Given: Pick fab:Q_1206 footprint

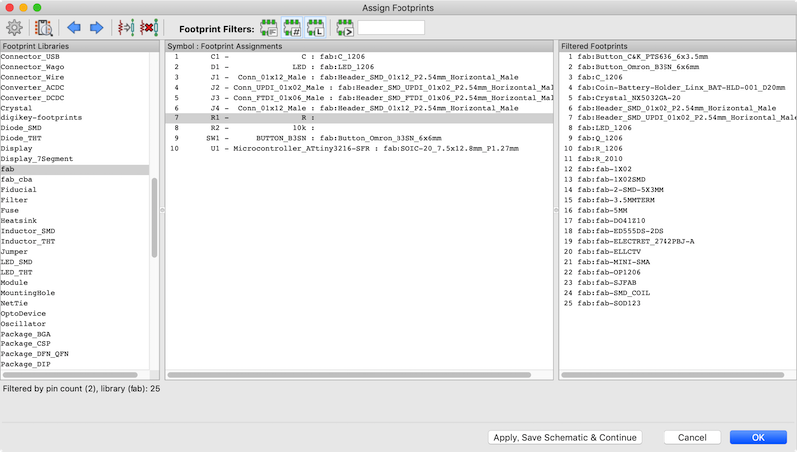Looking at the screenshot, I should pyautogui.click(x=677, y=138).
